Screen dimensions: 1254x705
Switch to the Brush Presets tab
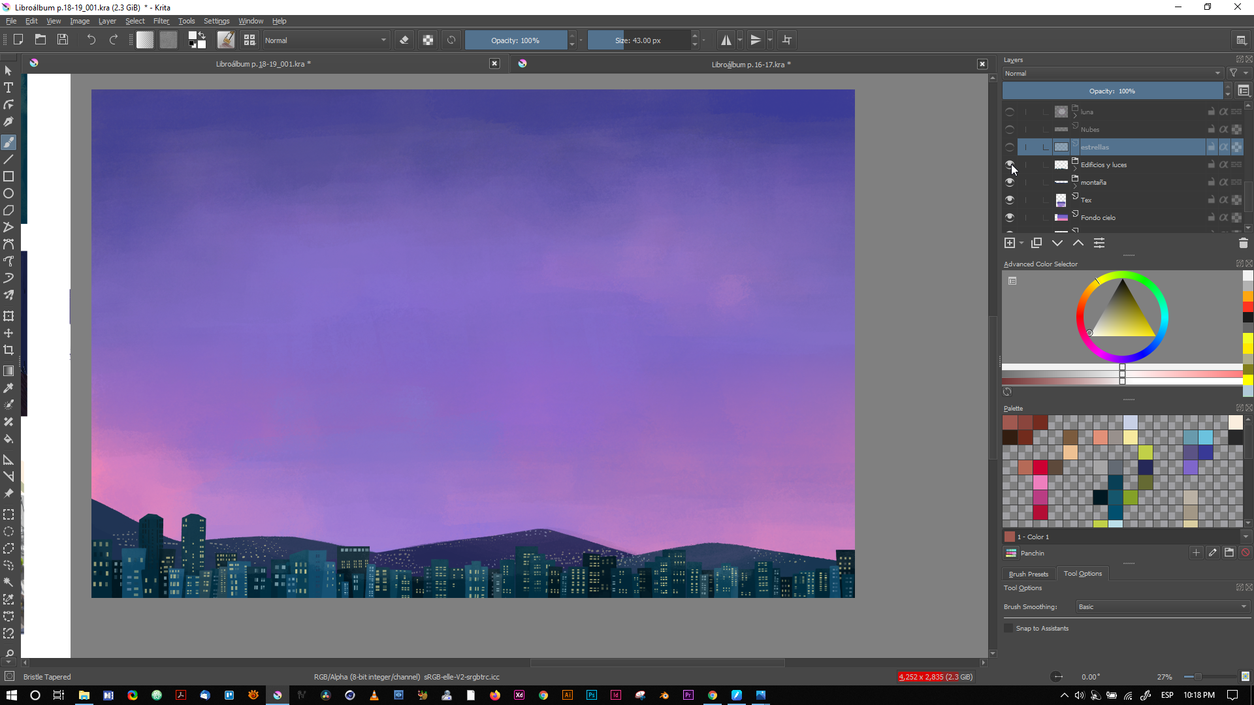[1028, 574]
